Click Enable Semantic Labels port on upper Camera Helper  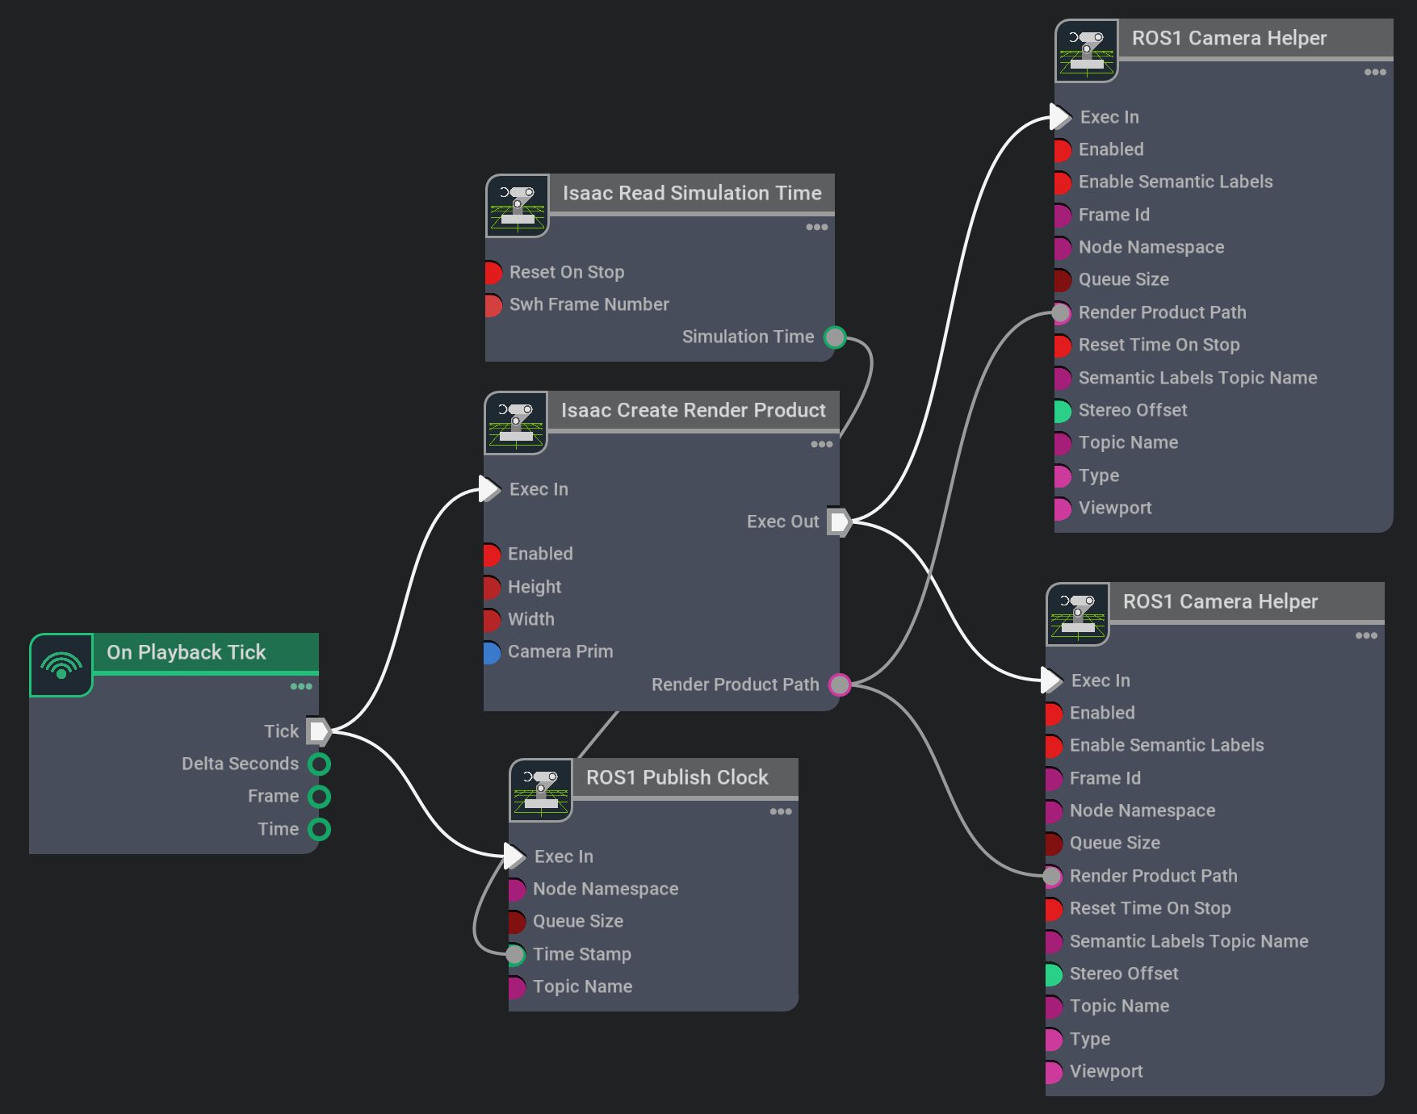1063,182
